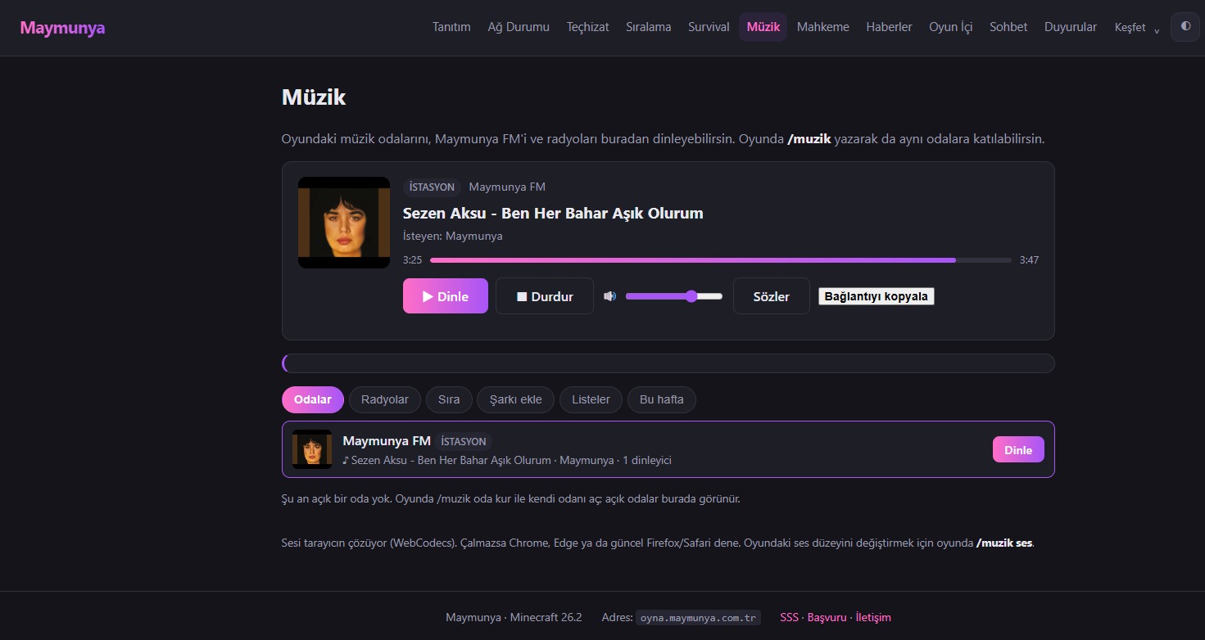Select the Odalar tab
The image size is (1205, 640).
click(313, 399)
